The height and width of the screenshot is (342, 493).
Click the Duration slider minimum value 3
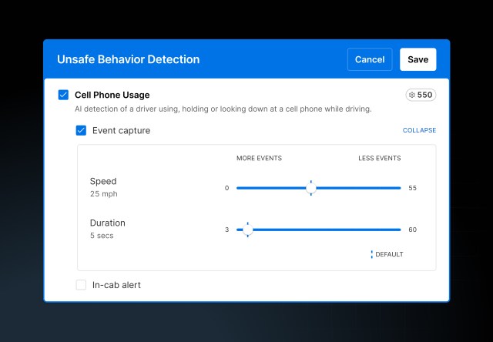pos(226,230)
